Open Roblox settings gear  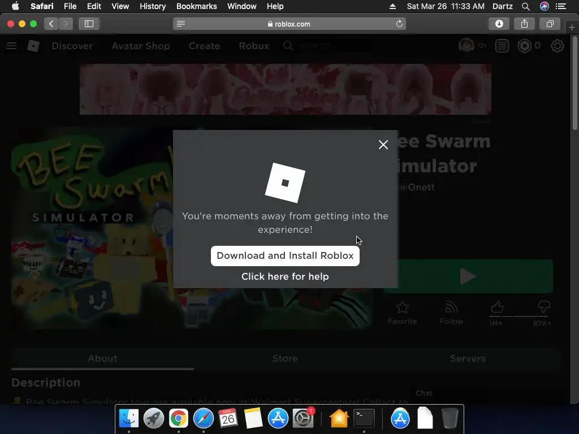[x=557, y=46]
